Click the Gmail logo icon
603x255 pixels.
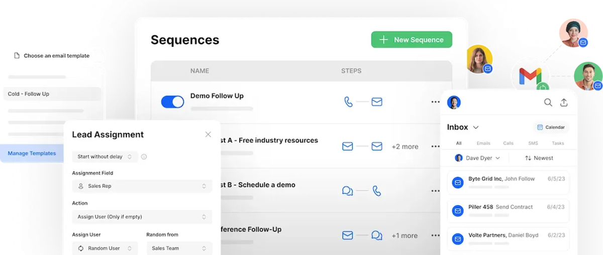tap(530, 76)
